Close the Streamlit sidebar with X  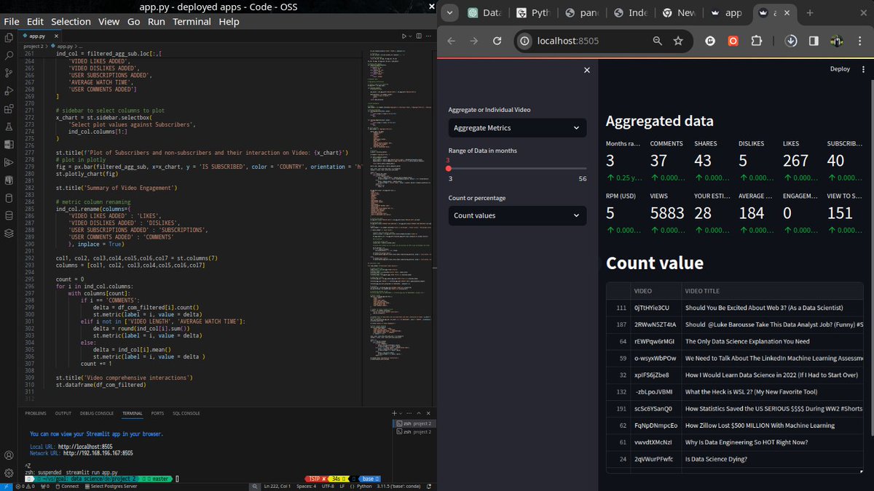tap(587, 70)
